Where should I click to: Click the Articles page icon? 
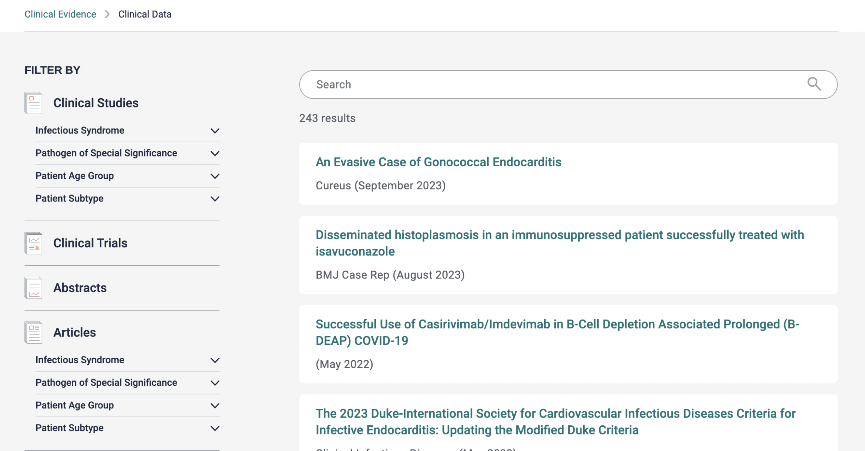point(33,332)
